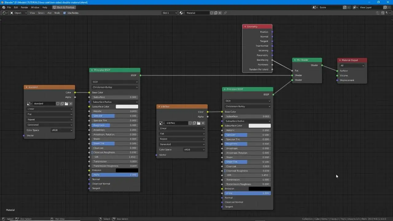Image resolution: width=393 pixels, height=221 pixels.
Task: Click new scene icon next to Scene field
Action: tap(345, 7)
